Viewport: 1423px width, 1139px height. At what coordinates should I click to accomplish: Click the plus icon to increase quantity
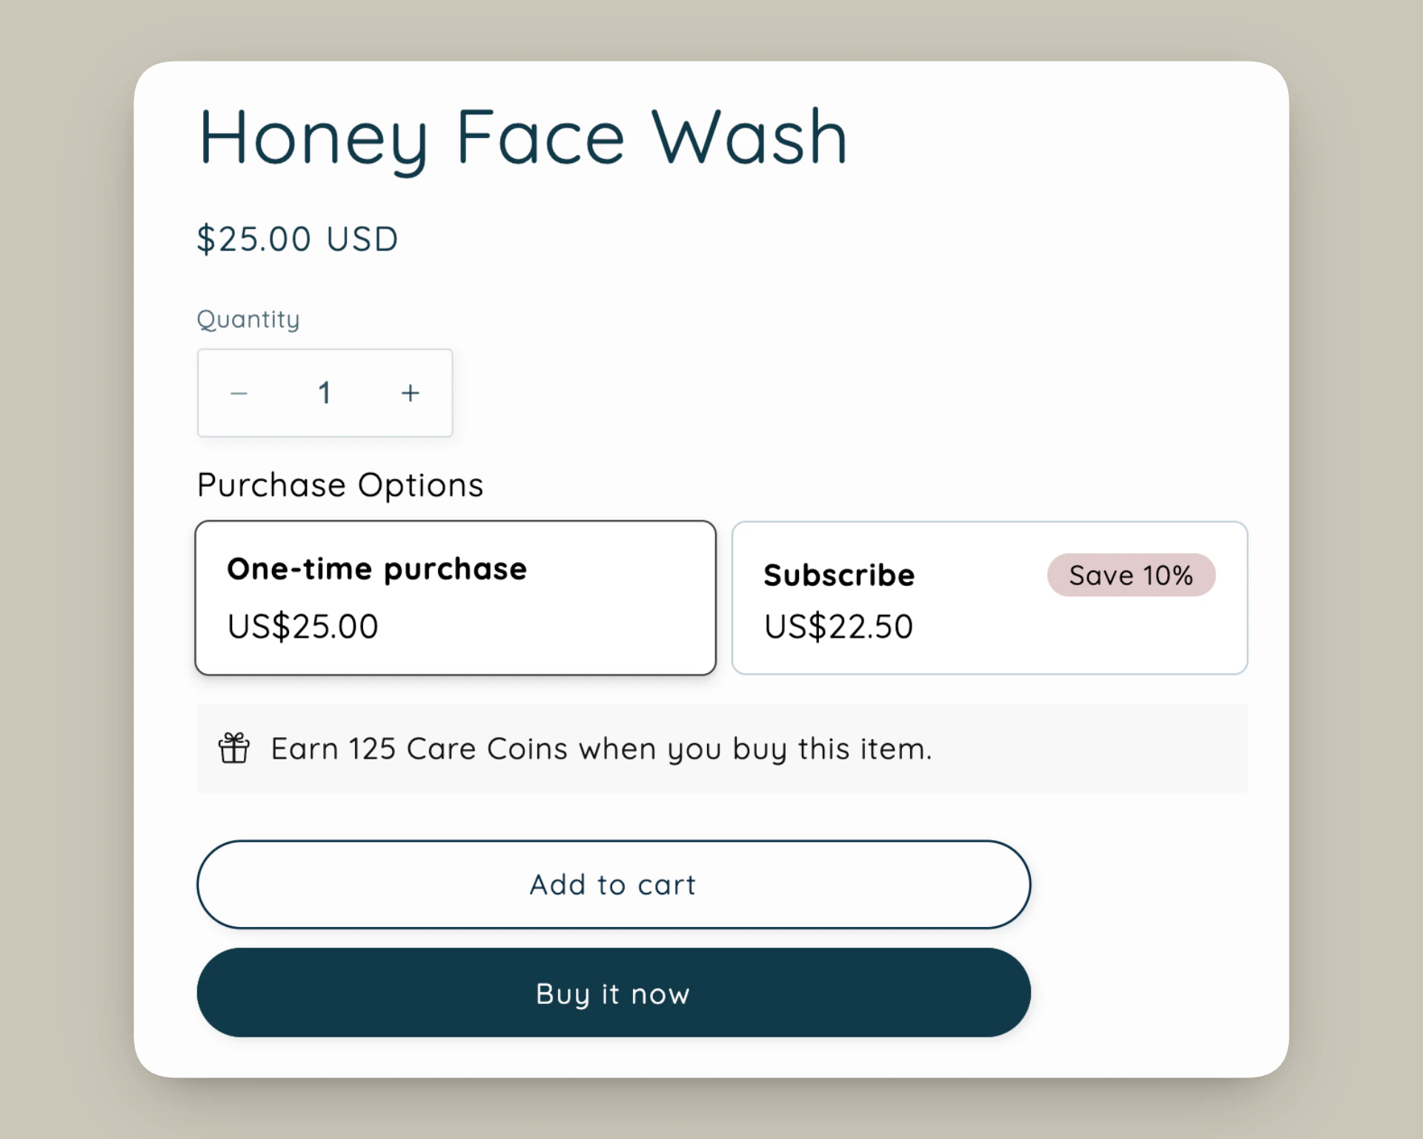pyautogui.click(x=410, y=393)
